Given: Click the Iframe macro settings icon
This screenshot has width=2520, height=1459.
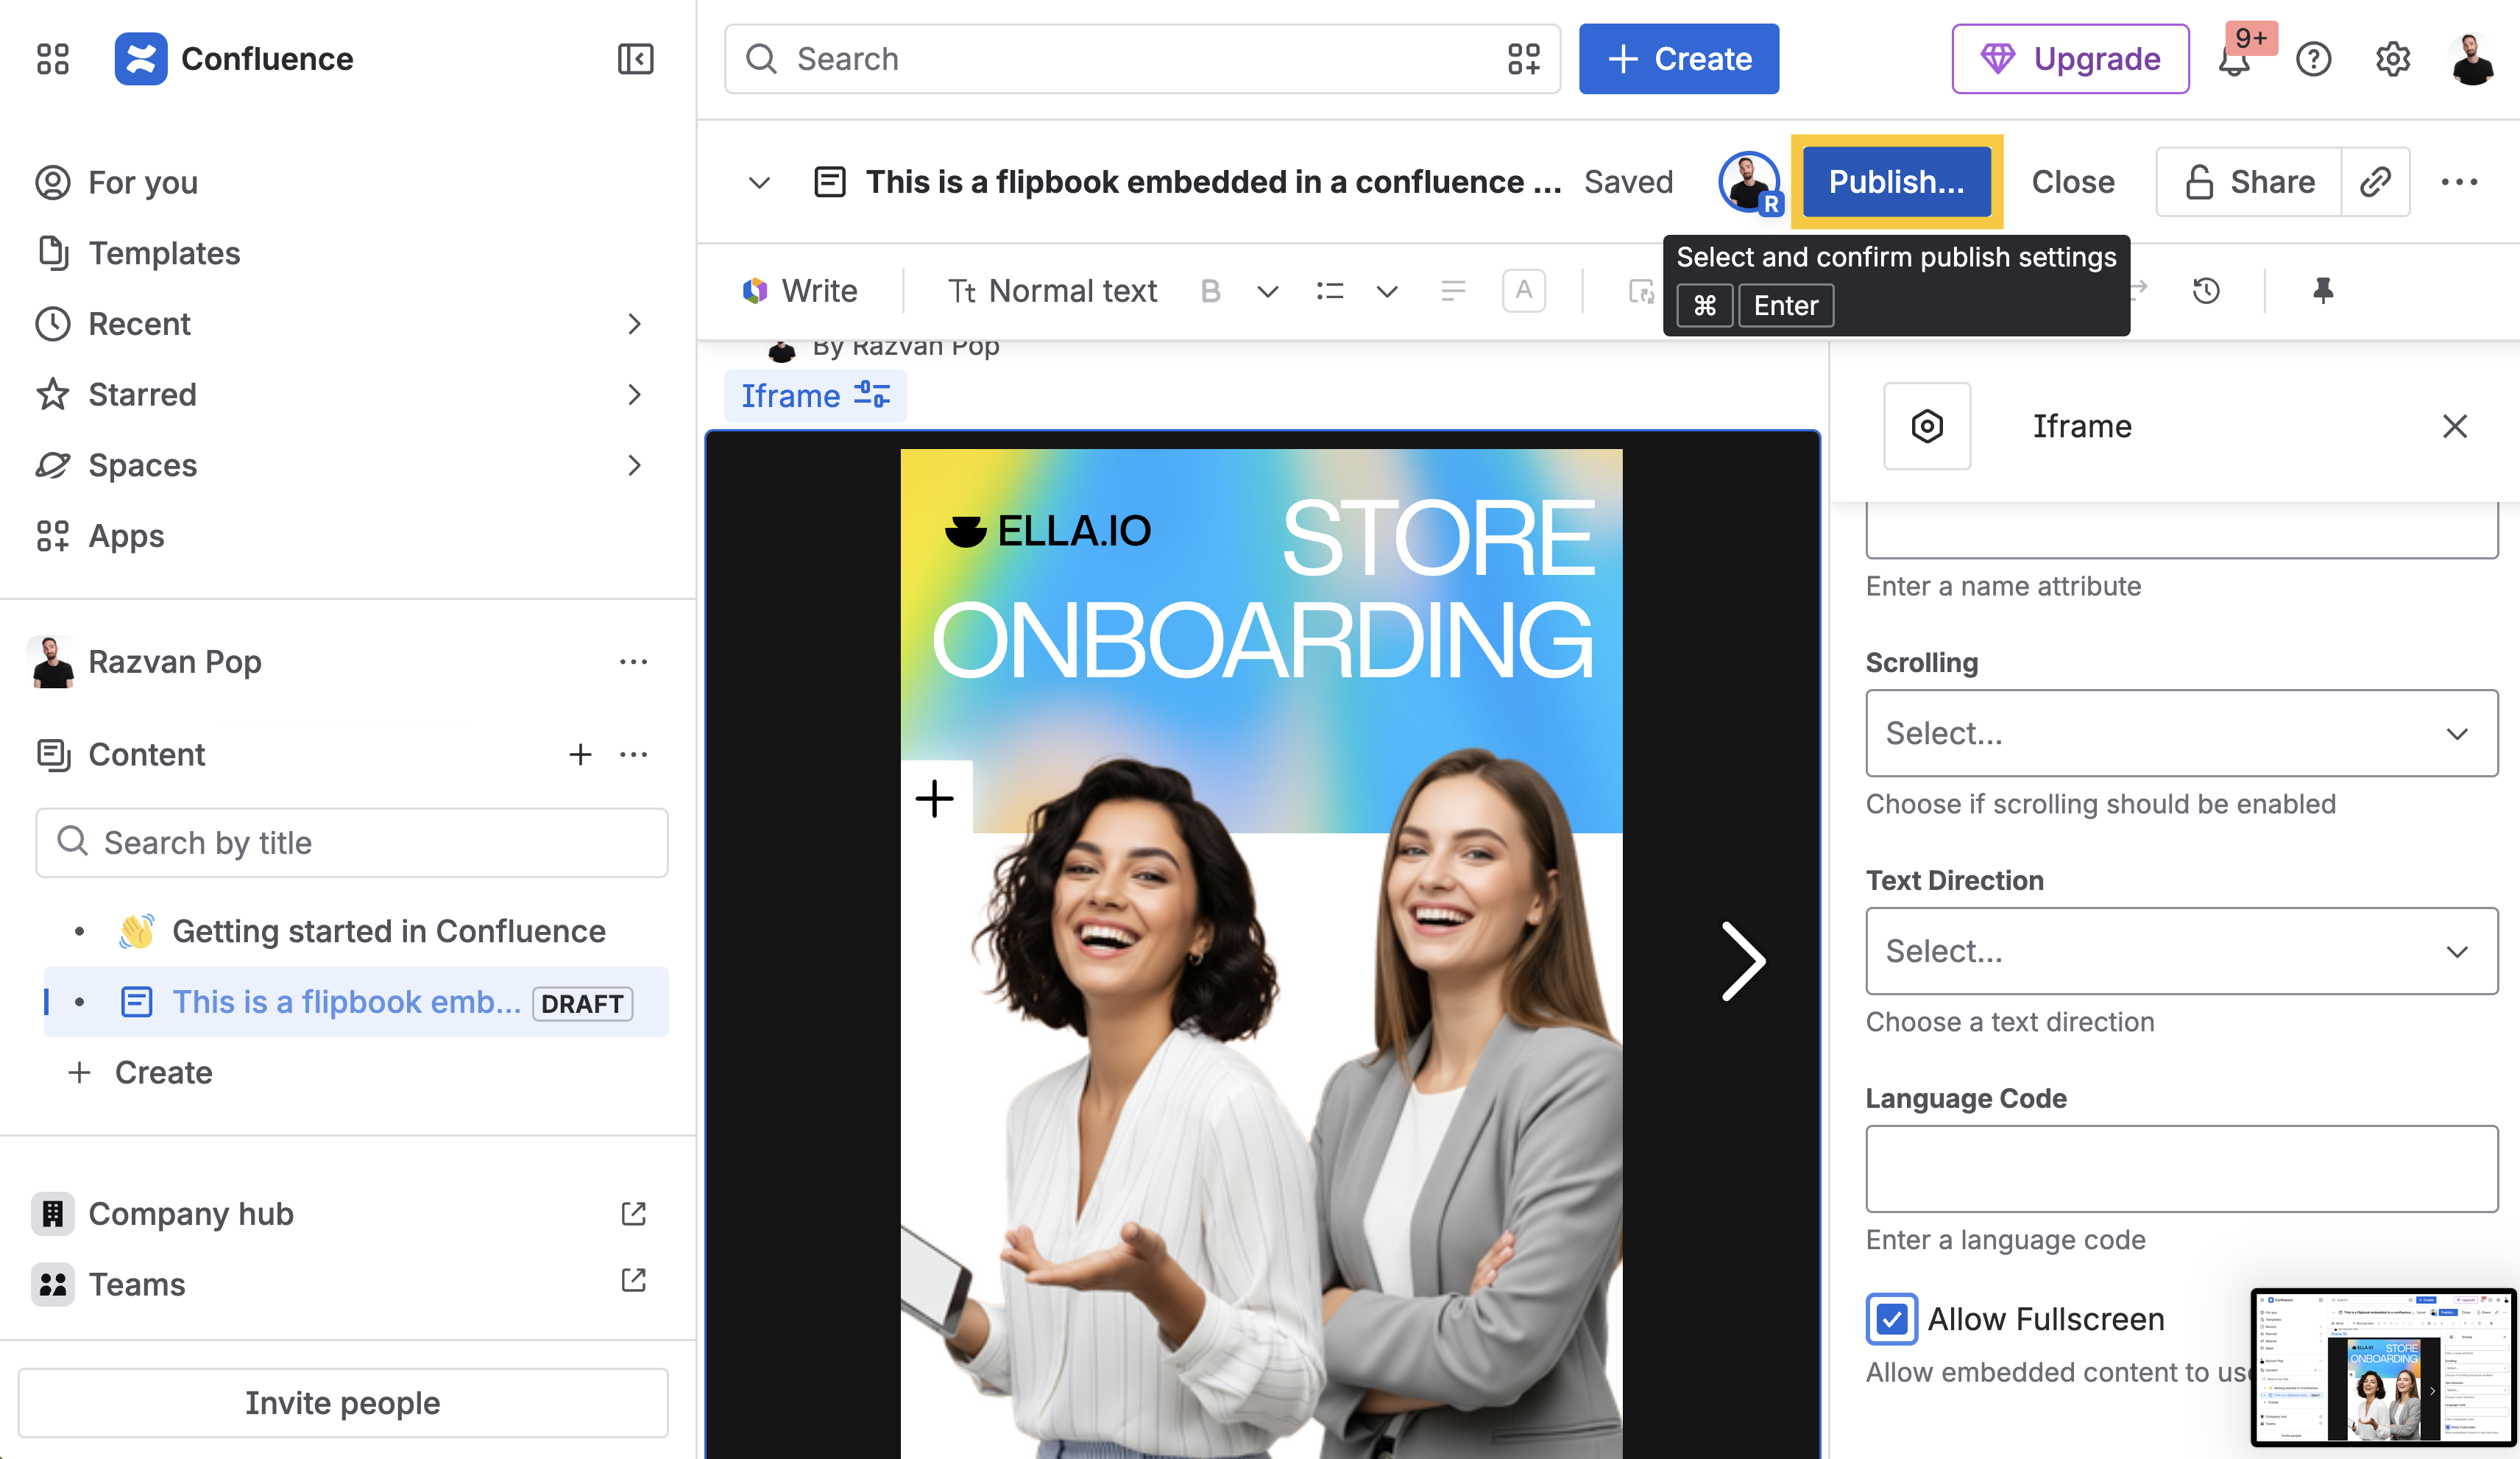Looking at the screenshot, I should click(872, 395).
